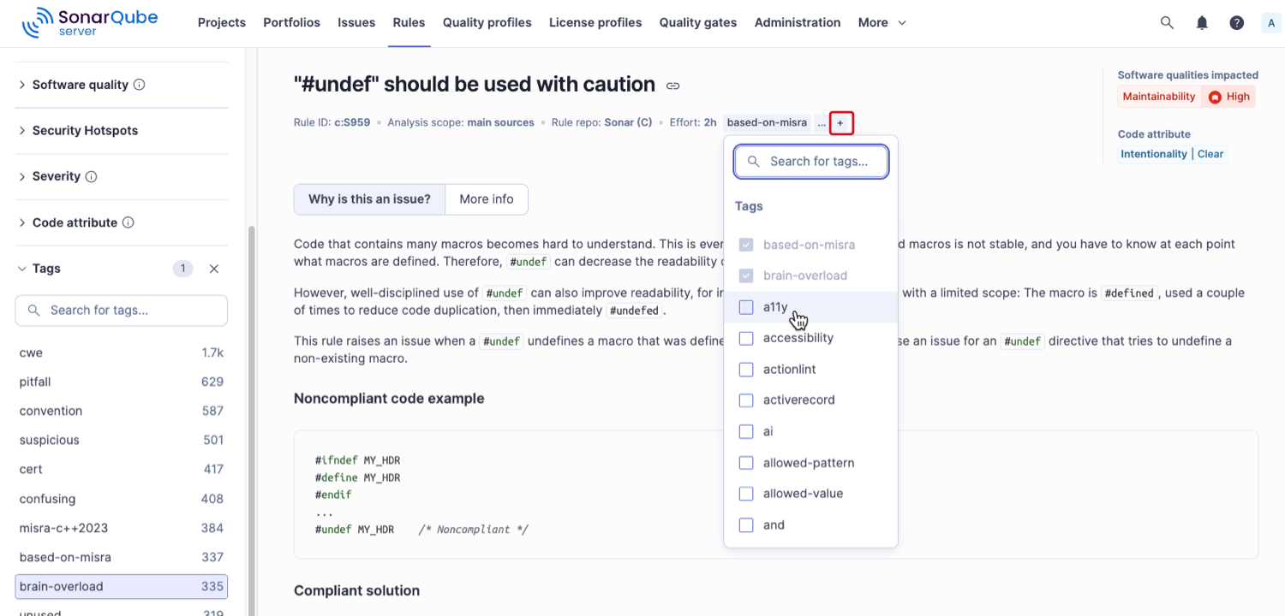The height and width of the screenshot is (616, 1285).
Task: Click the Maintainability High badge
Action: pos(1186,97)
